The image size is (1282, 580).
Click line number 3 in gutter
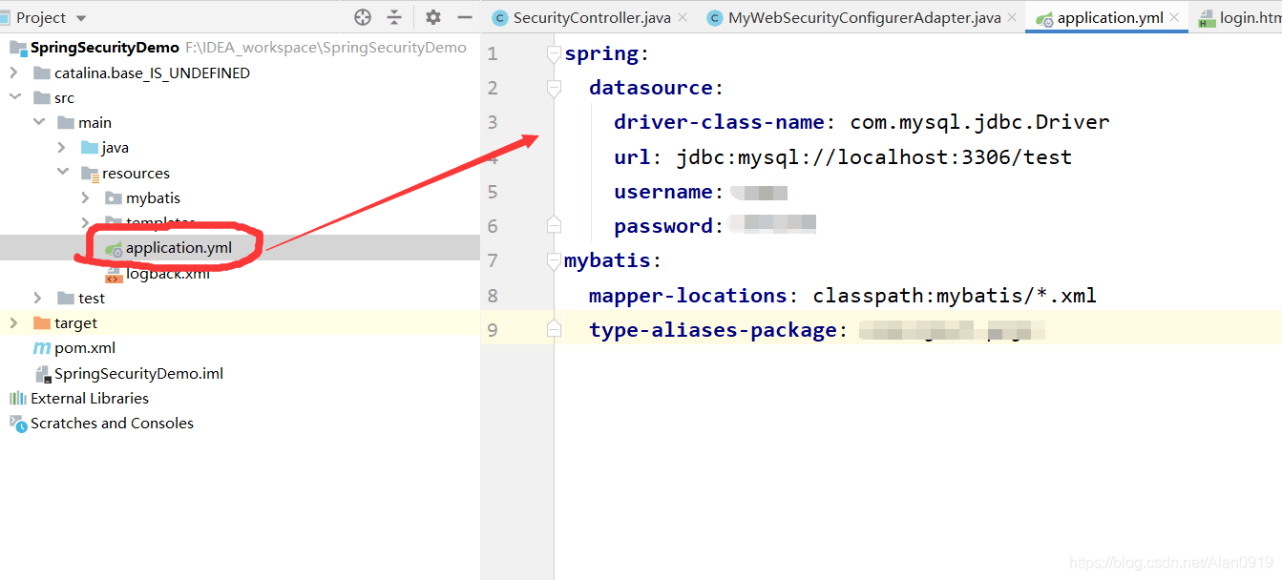click(x=493, y=122)
